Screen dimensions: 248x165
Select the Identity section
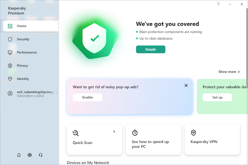(29, 79)
